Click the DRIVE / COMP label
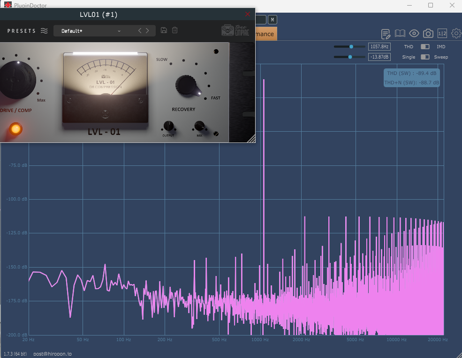Screen dimensions: 462x358 [16, 111]
